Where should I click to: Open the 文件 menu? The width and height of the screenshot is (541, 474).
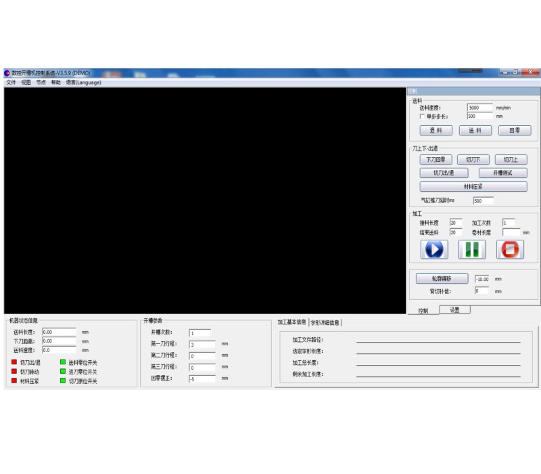[11, 83]
